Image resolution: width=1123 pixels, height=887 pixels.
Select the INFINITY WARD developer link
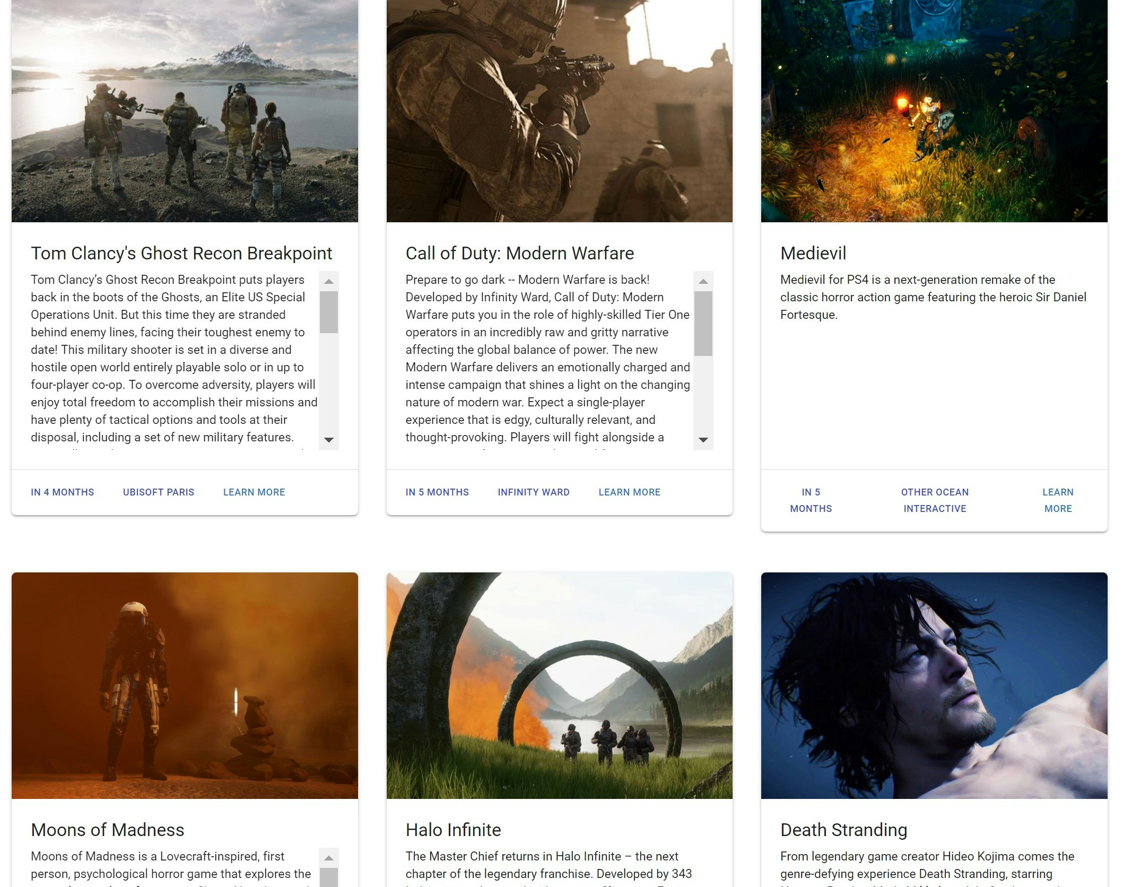[x=533, y=492]
